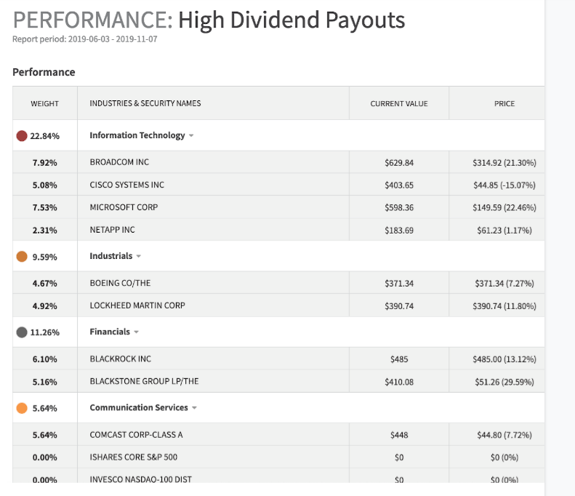The width and height of the screenshot is (575, 496).
Task: Select the Communication Services sector label
Action: click(139, 407)
